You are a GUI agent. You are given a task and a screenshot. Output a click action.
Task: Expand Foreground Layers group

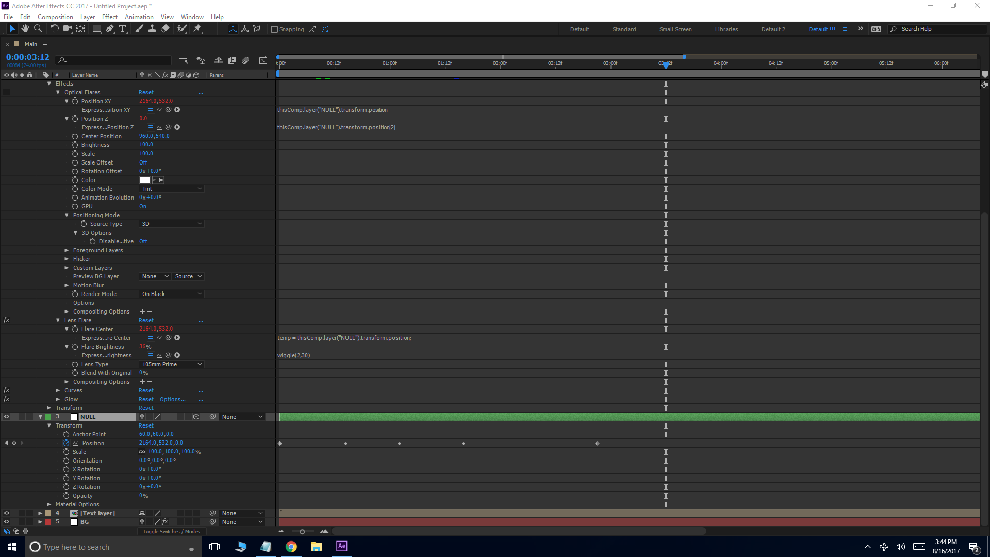67,250
